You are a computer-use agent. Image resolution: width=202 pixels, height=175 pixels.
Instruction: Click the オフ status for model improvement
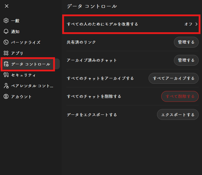click(188, 24)
